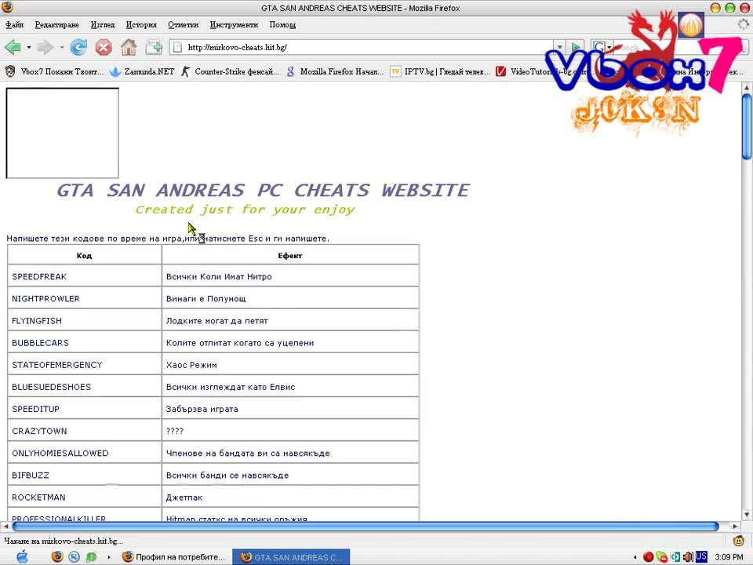Click the green Back arrow button
753x565 pixels.
(x=13, y=47)
